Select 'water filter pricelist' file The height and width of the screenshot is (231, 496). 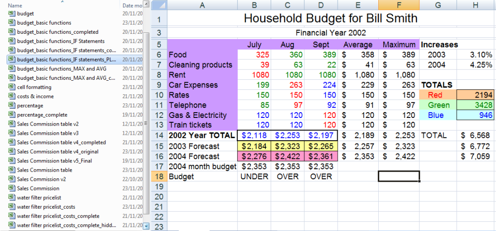pos(39,198)
